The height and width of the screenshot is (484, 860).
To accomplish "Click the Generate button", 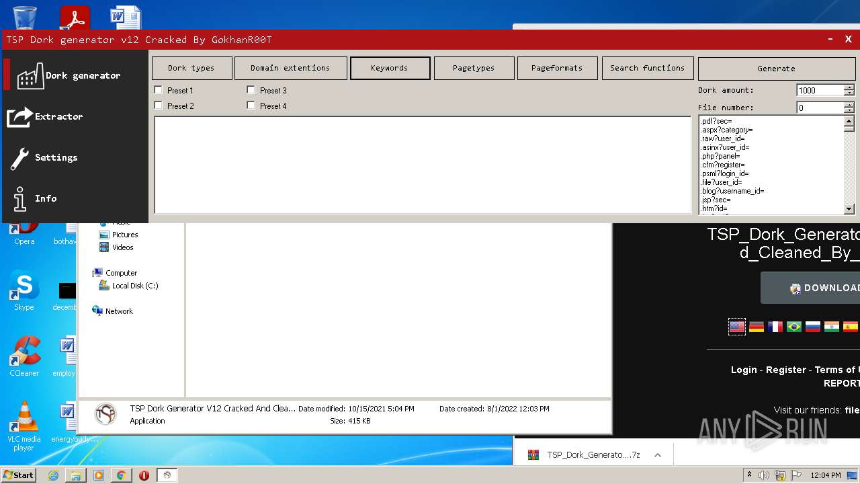I will pyautogui.click(x=776, y=69).
